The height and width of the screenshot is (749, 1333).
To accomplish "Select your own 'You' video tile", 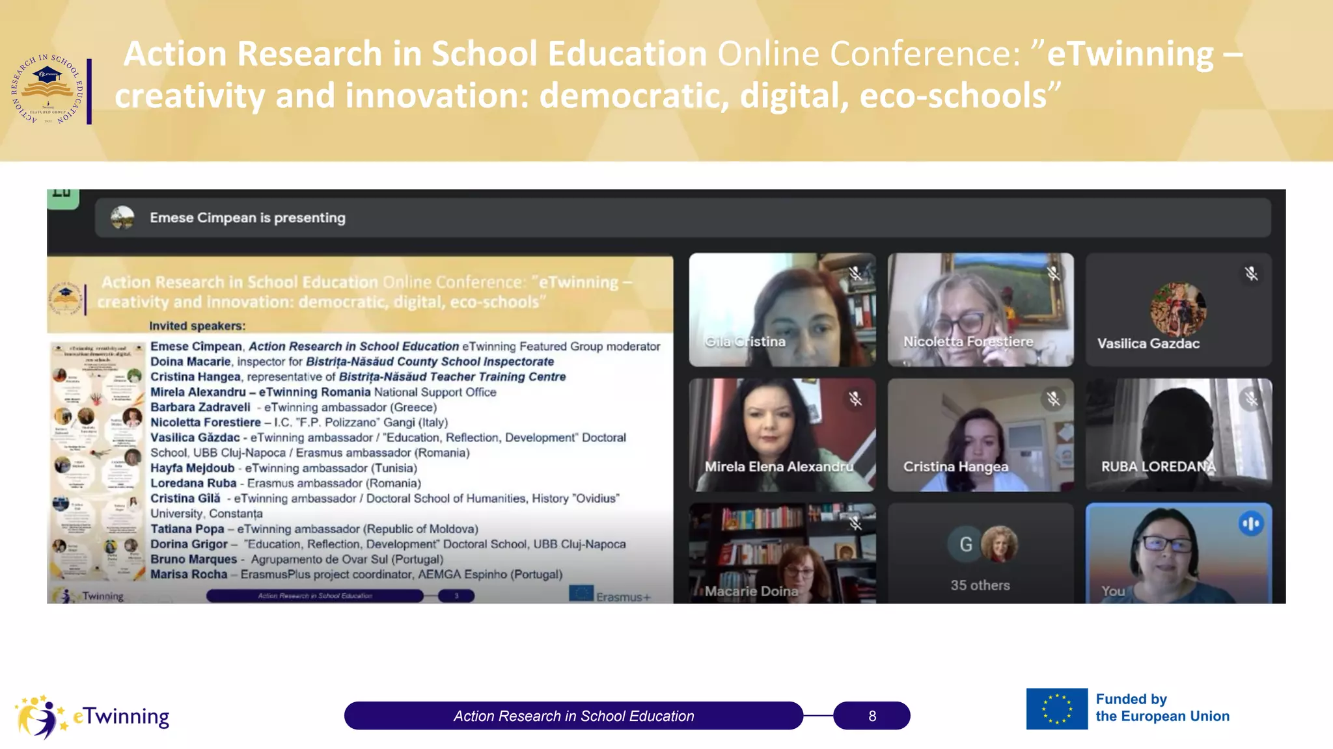I will tap(1179, 553).
